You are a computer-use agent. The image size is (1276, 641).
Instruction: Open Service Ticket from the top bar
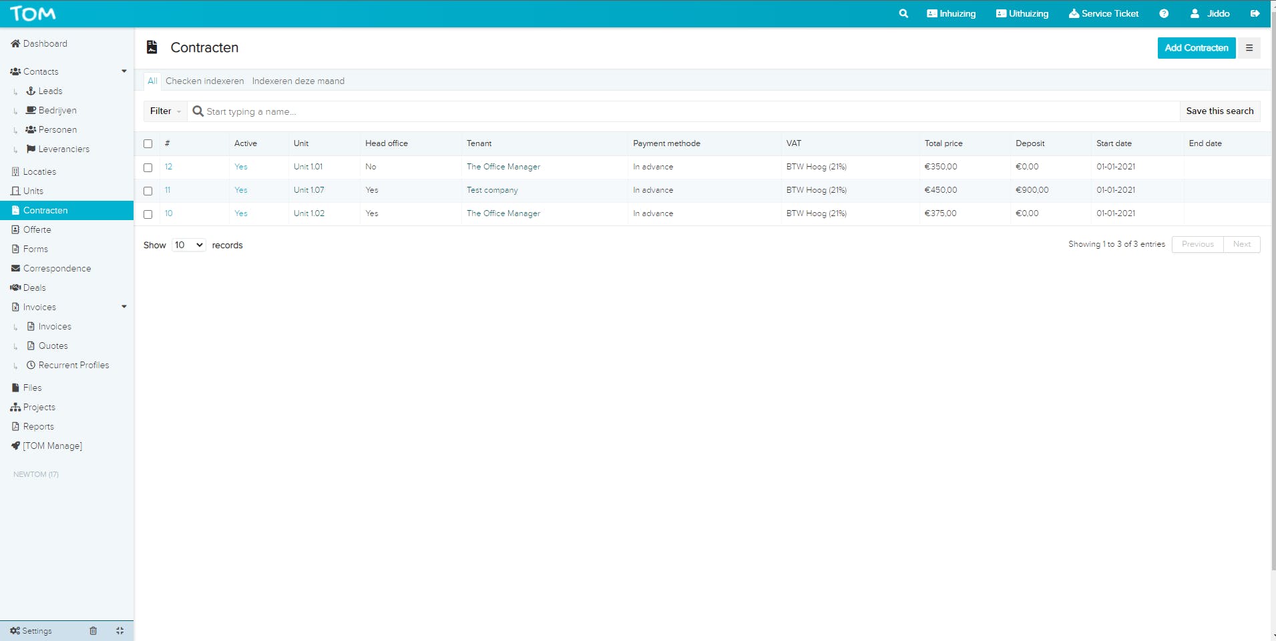(1104, 13)
